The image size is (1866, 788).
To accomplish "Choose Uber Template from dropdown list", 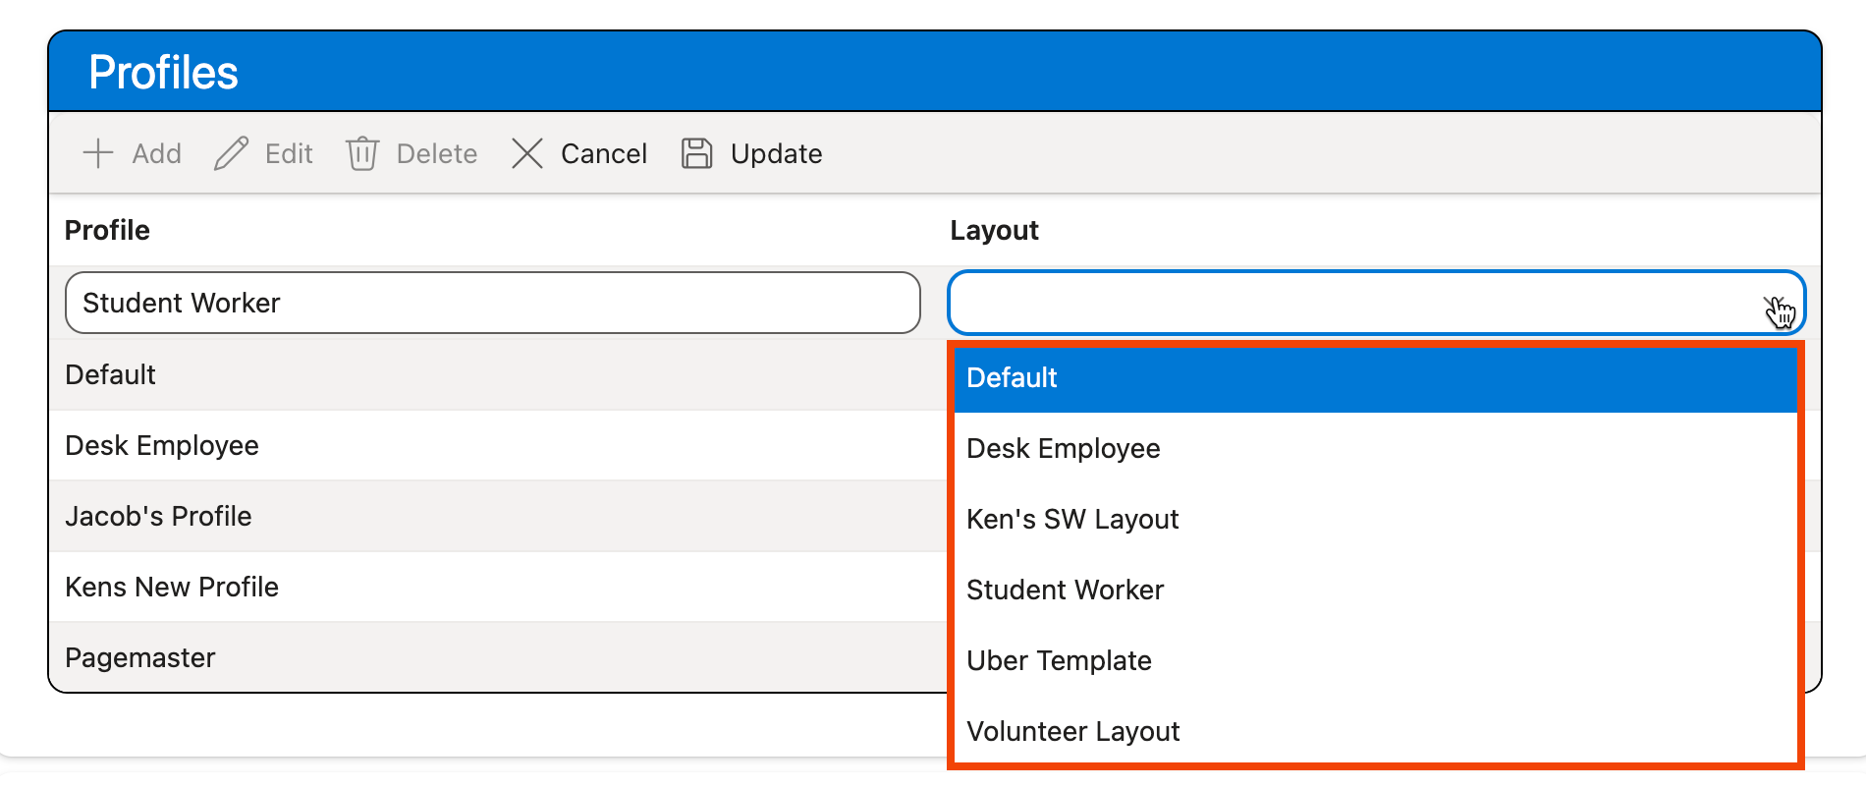I will tap(1059, 661).
